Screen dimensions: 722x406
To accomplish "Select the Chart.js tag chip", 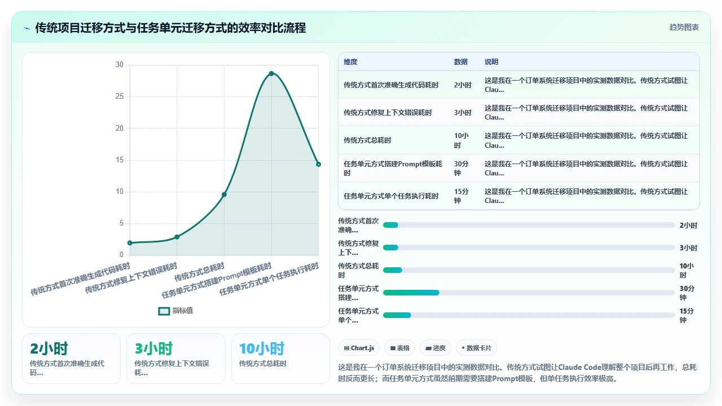I will coord(359,348).
